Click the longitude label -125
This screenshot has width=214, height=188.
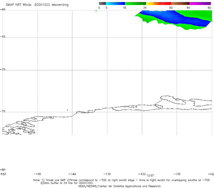[x=177, y=174]
